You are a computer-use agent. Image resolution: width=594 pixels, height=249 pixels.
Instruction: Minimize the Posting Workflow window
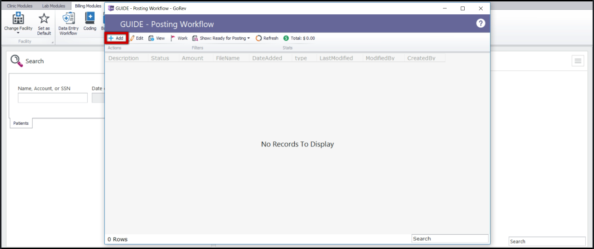(445, 8)
